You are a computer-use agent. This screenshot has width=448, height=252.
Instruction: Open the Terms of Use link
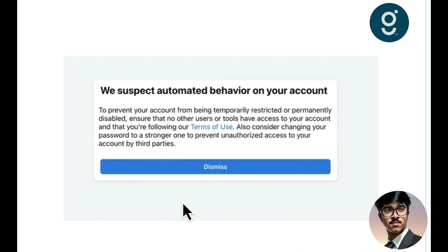(x=211, y=127)
